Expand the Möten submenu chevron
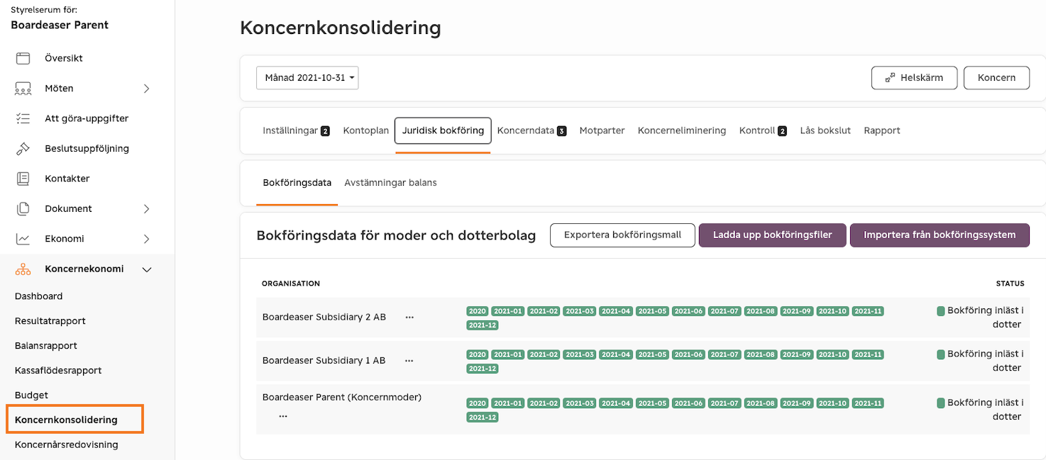 pos(147,89)
